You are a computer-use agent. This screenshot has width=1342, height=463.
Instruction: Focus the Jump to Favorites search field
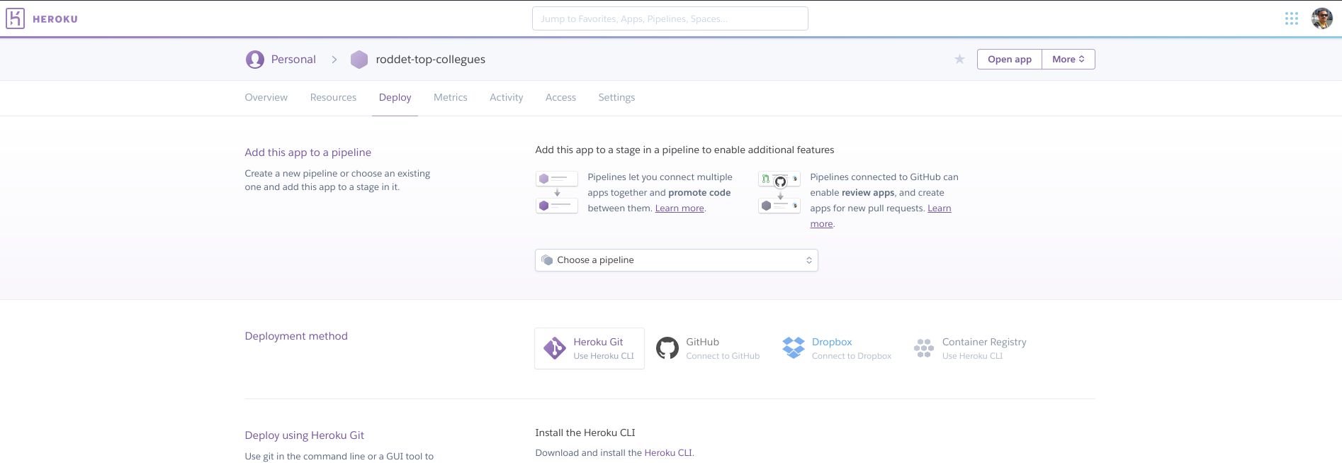(670, 19)
